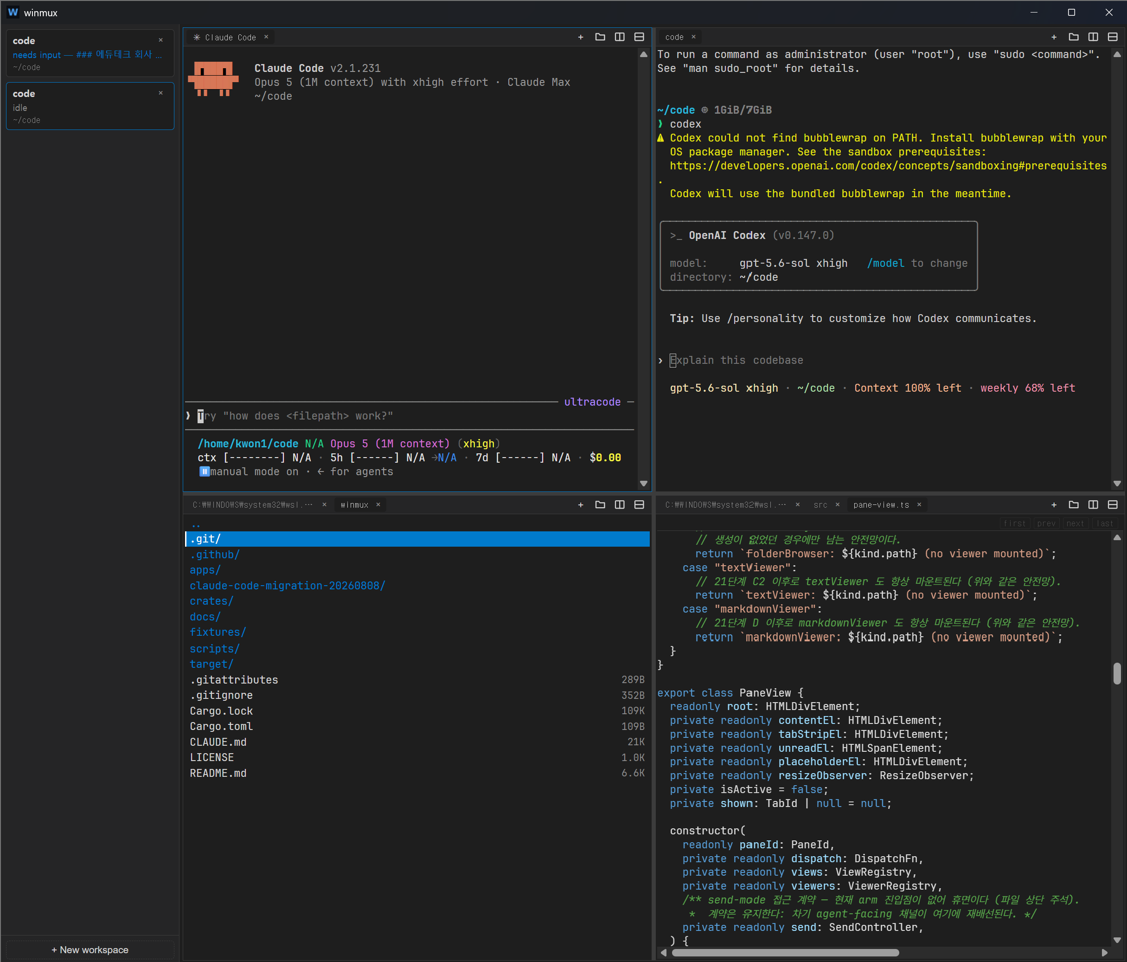
Task: Add a new tab in the Codex pane
Action: 1054,37
